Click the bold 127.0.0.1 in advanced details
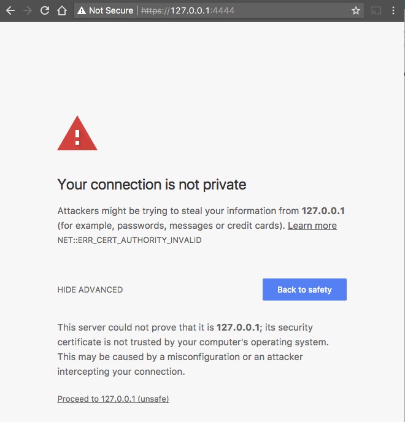The height and width of the screenshot is (422, 405). tap(239, 327)
